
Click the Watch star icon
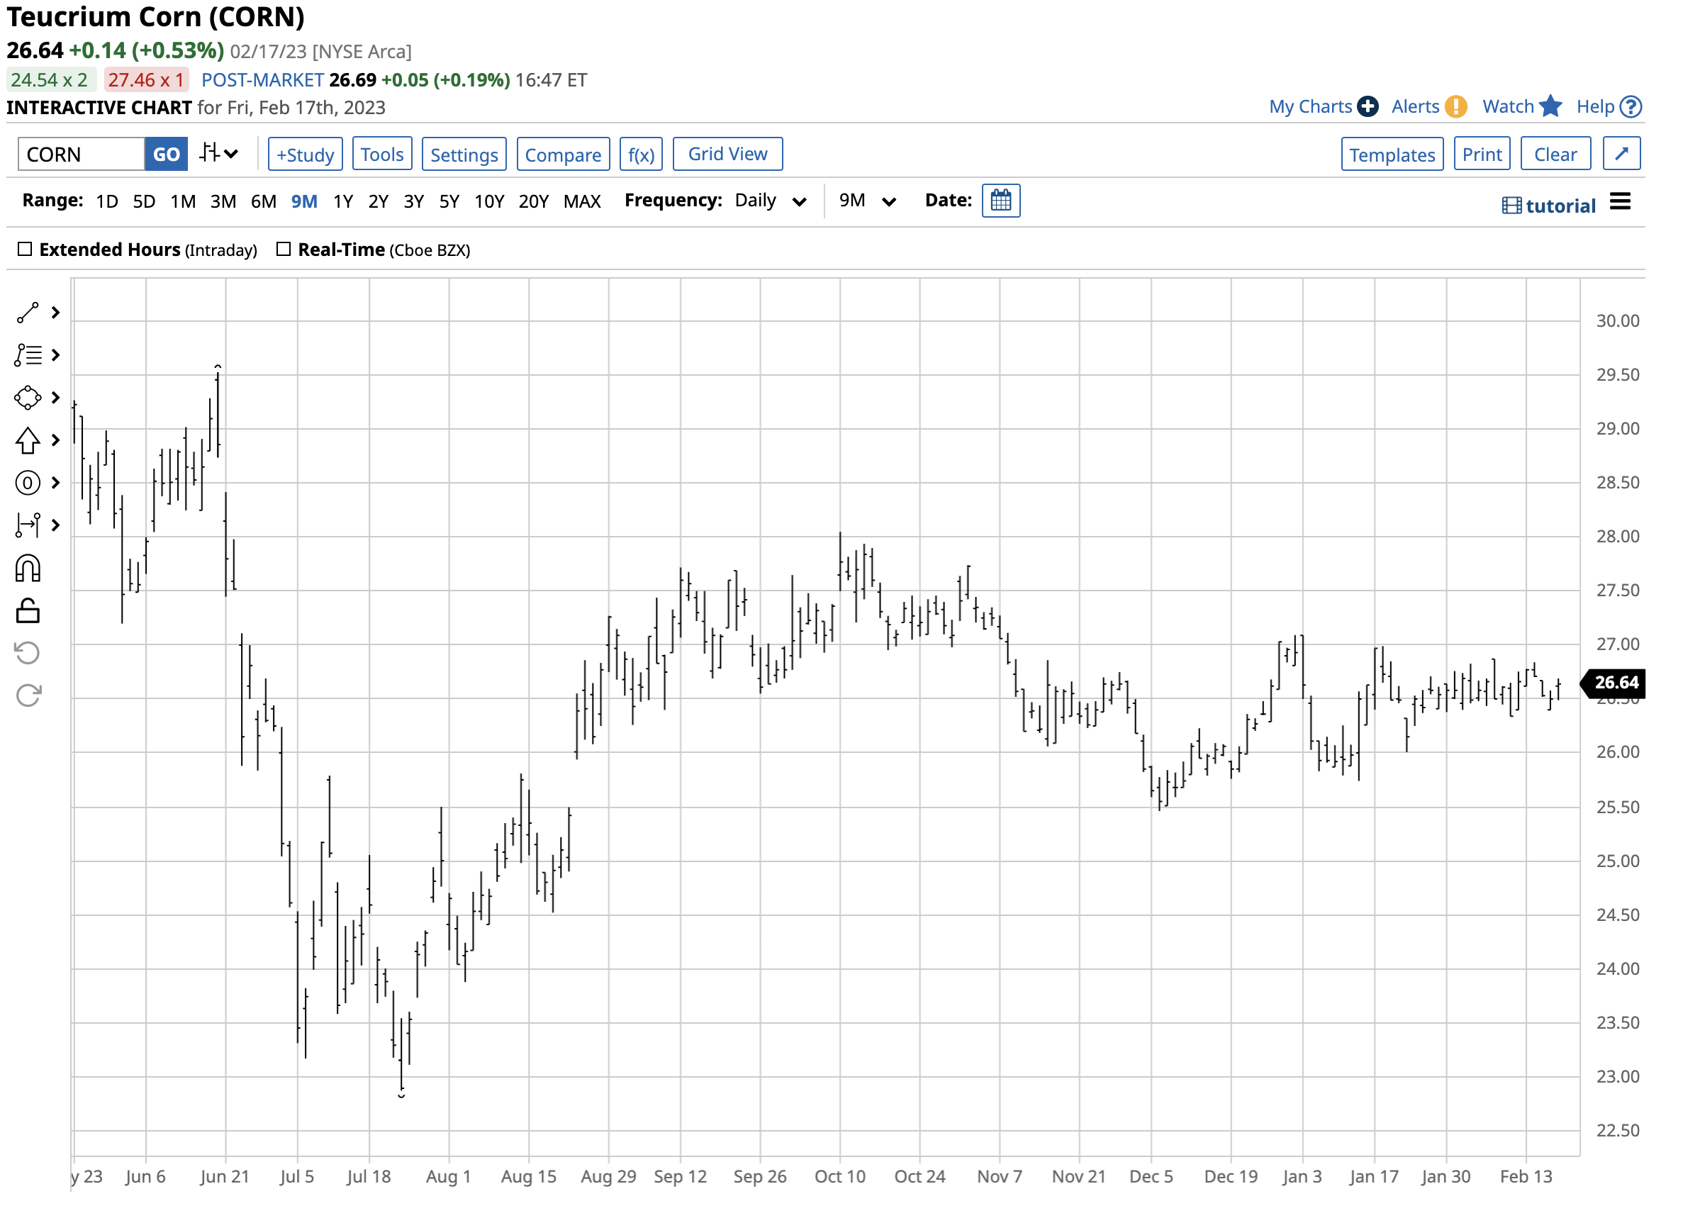tap(1551, 106)
